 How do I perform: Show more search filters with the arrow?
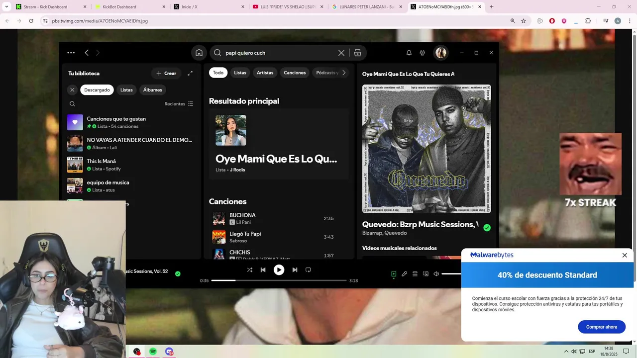click(344, 73)
